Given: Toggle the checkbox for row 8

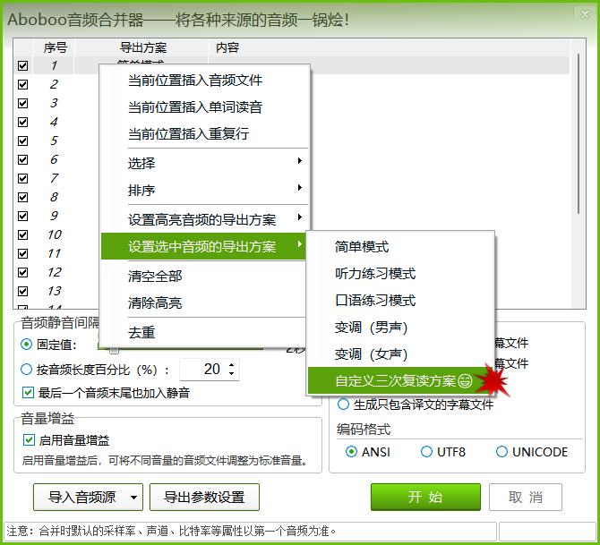Looking at the screenshot, I should [23, 198].
